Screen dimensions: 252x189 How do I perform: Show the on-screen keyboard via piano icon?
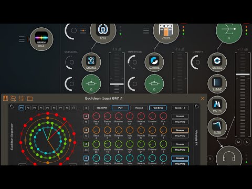[6, 98]
